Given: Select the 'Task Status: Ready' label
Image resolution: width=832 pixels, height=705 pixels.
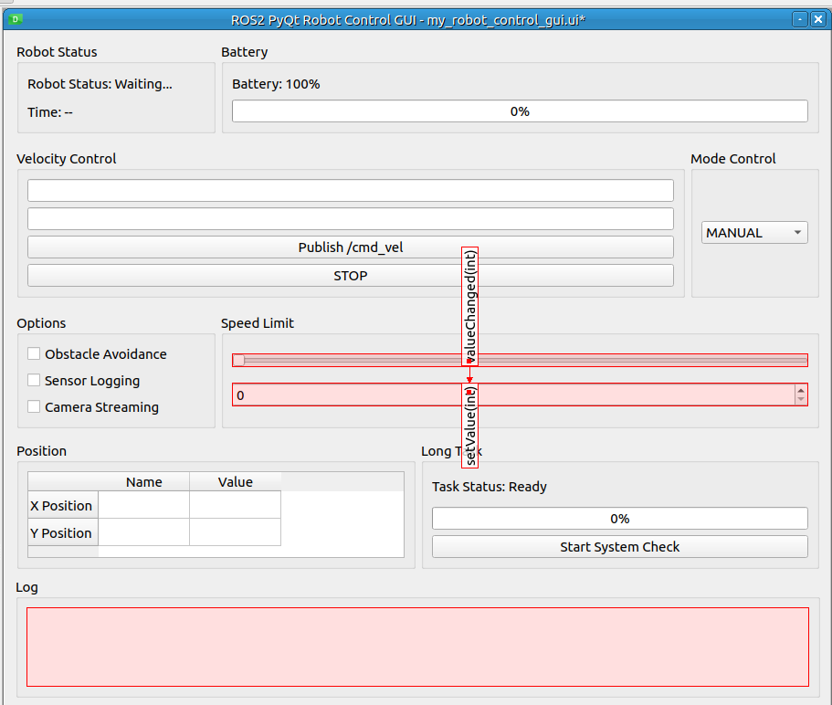Looking at the screenshot, I should click(490, 487).
